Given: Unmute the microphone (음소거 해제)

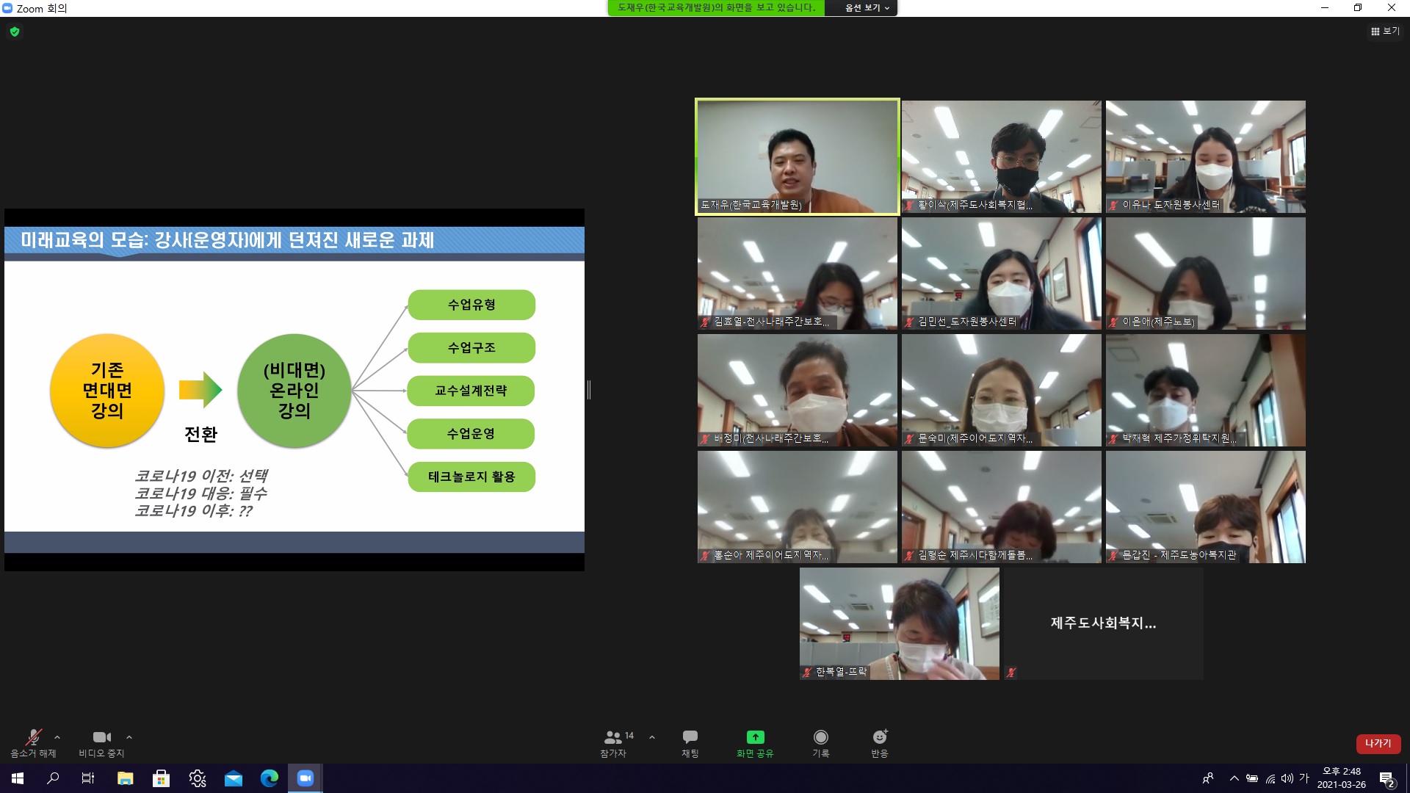Looking at the screenshot, I should tap(33, 742).
